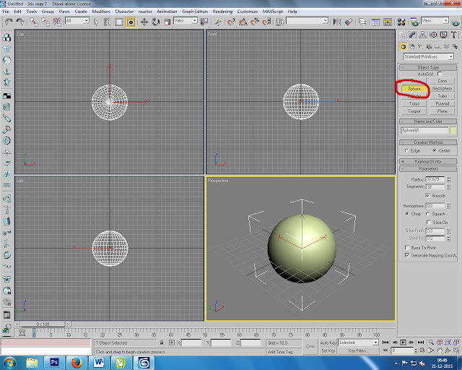Click the Auto Key button
462x370 pixels.
[328, 343]
